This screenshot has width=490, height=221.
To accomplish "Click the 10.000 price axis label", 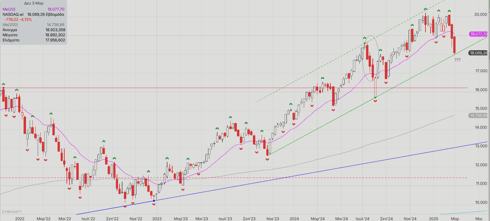I will click(x=481, y=202).
